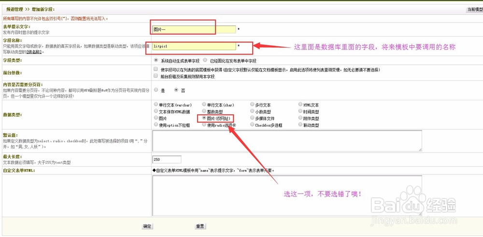Click 频道管理 in the breadcrumb
This screenshot has height=237, width=483.
[x=15, y=10]
